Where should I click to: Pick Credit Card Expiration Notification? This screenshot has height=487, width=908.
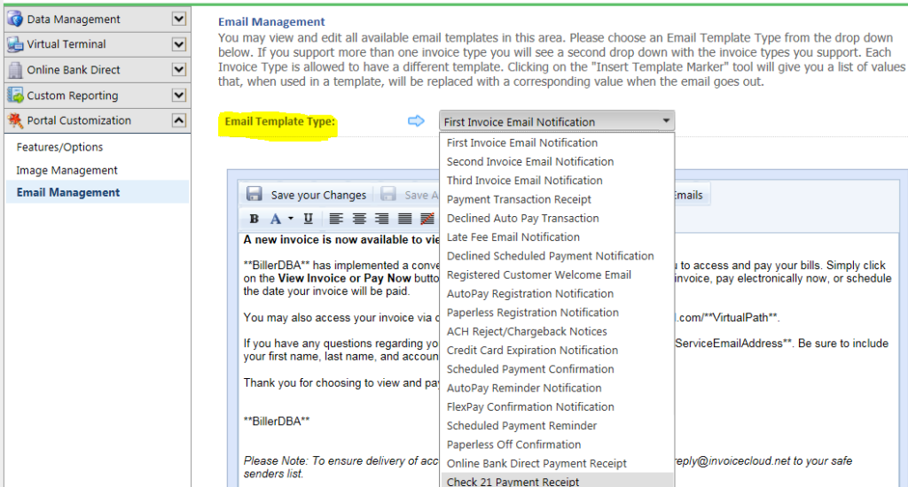(x=532, y=351)
